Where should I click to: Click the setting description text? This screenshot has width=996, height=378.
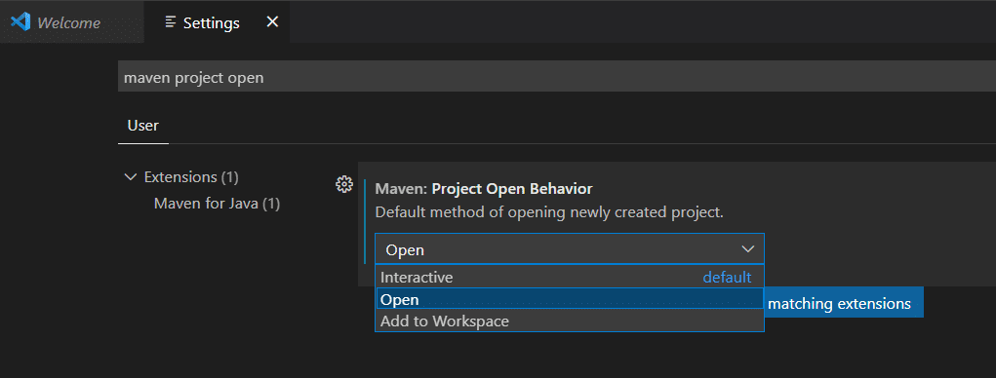(549, 212)
